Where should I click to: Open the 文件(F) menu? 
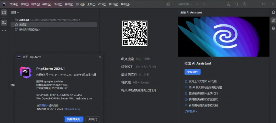click(14, 4)
